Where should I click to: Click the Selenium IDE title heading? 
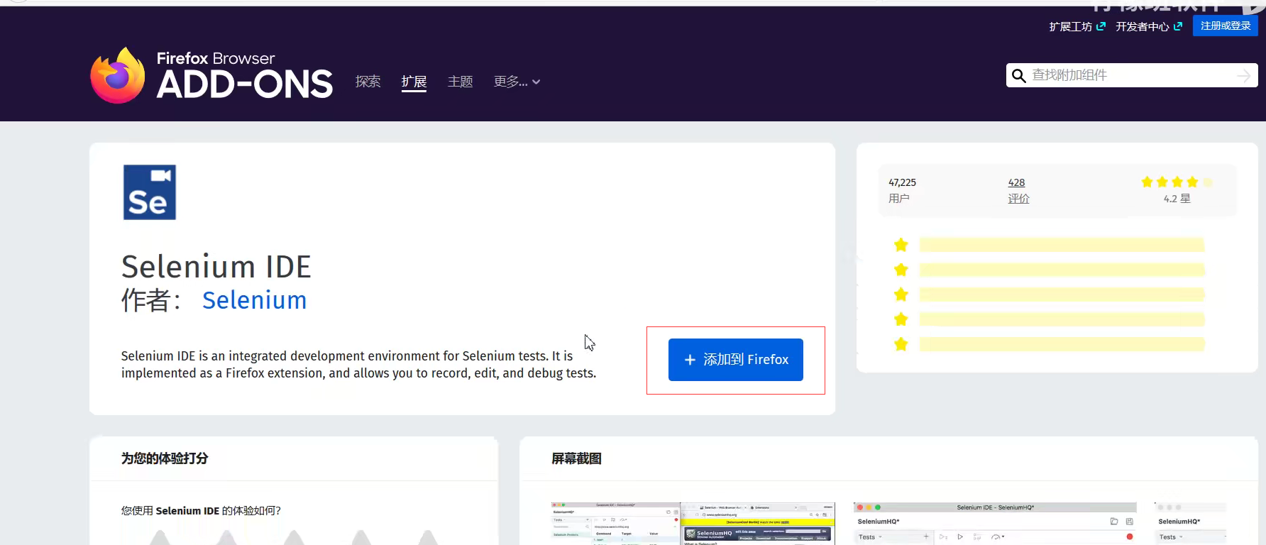pos(216,267)
